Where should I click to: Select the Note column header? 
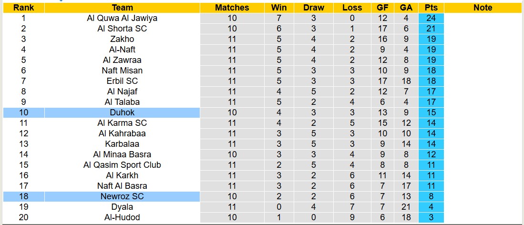[483, 8]
